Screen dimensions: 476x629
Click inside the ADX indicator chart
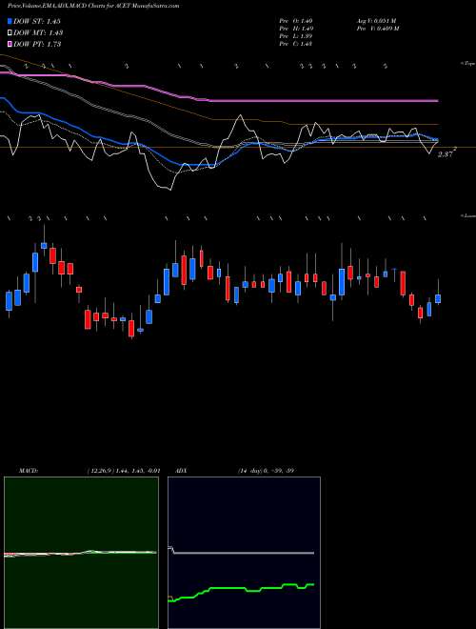click(x=244, y=553)
